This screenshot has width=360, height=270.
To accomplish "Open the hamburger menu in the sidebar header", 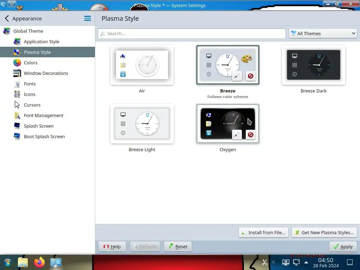I will pos(88,18).
